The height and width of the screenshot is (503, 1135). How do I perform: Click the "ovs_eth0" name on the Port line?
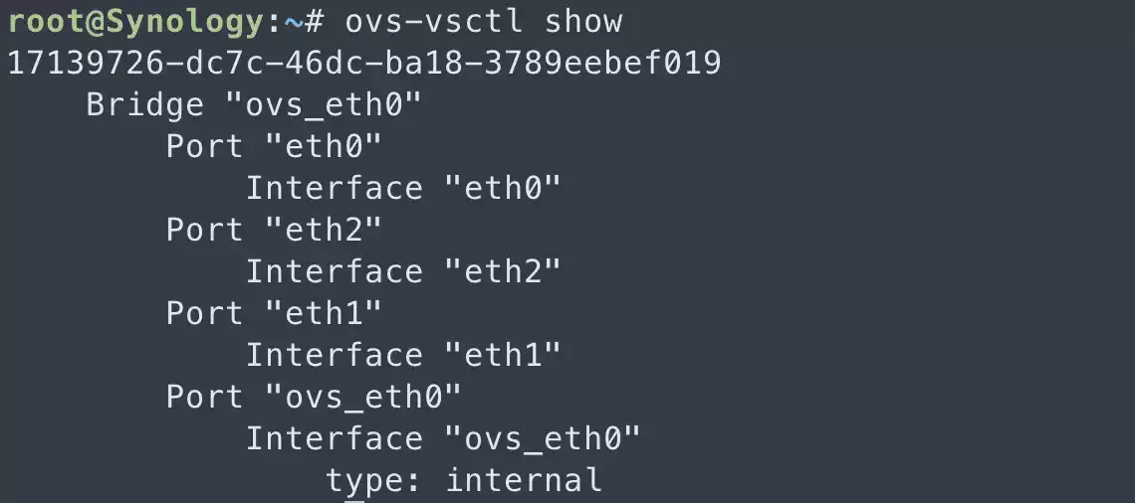[364, 397]
